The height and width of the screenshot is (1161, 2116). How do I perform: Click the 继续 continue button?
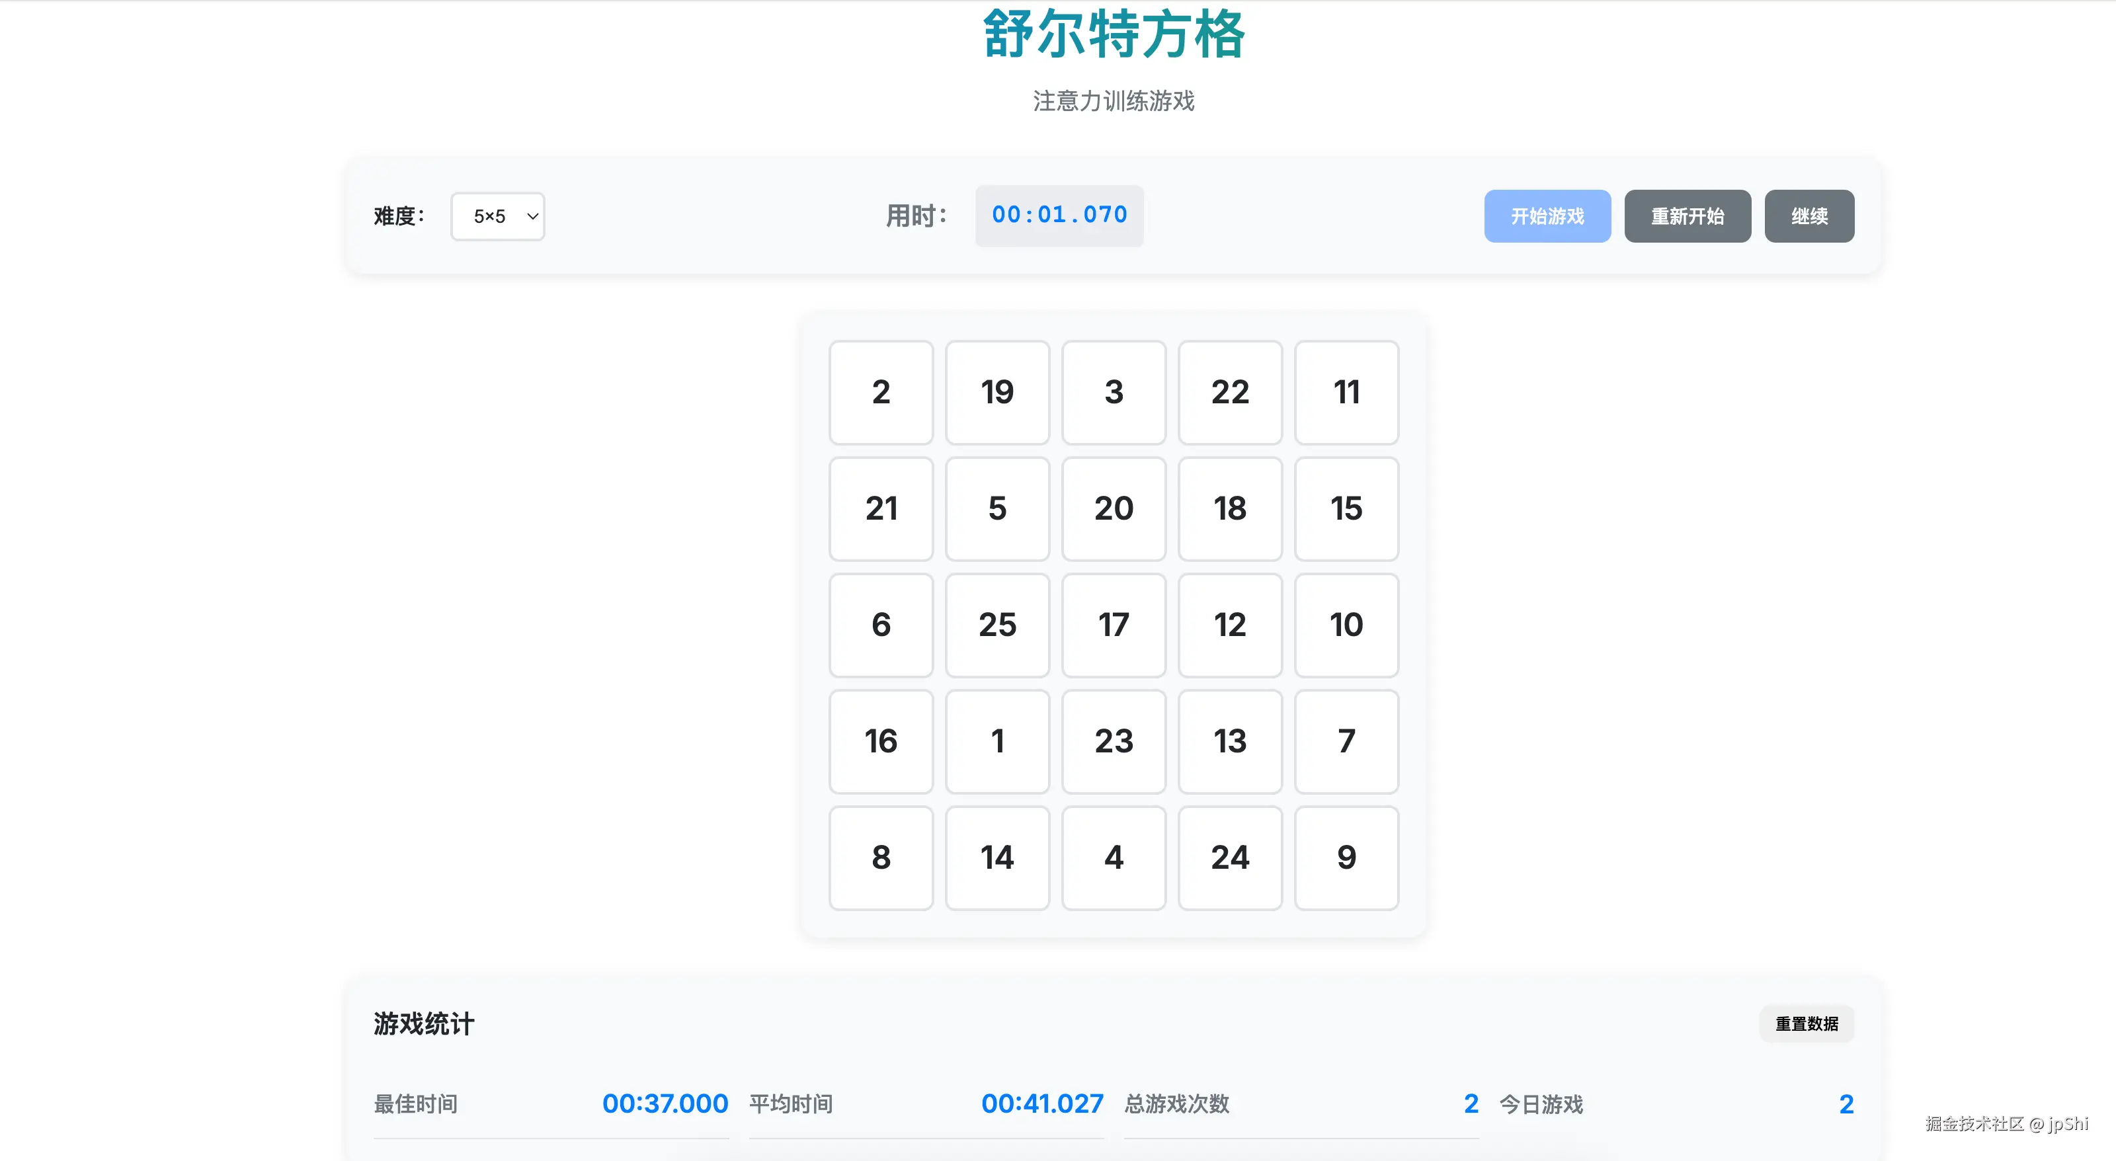click(x=1809, y=217)
